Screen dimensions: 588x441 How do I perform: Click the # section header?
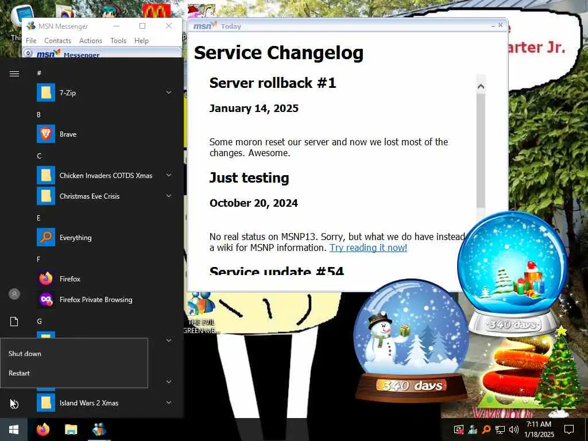pyautogui.click(x=39, y=73)
